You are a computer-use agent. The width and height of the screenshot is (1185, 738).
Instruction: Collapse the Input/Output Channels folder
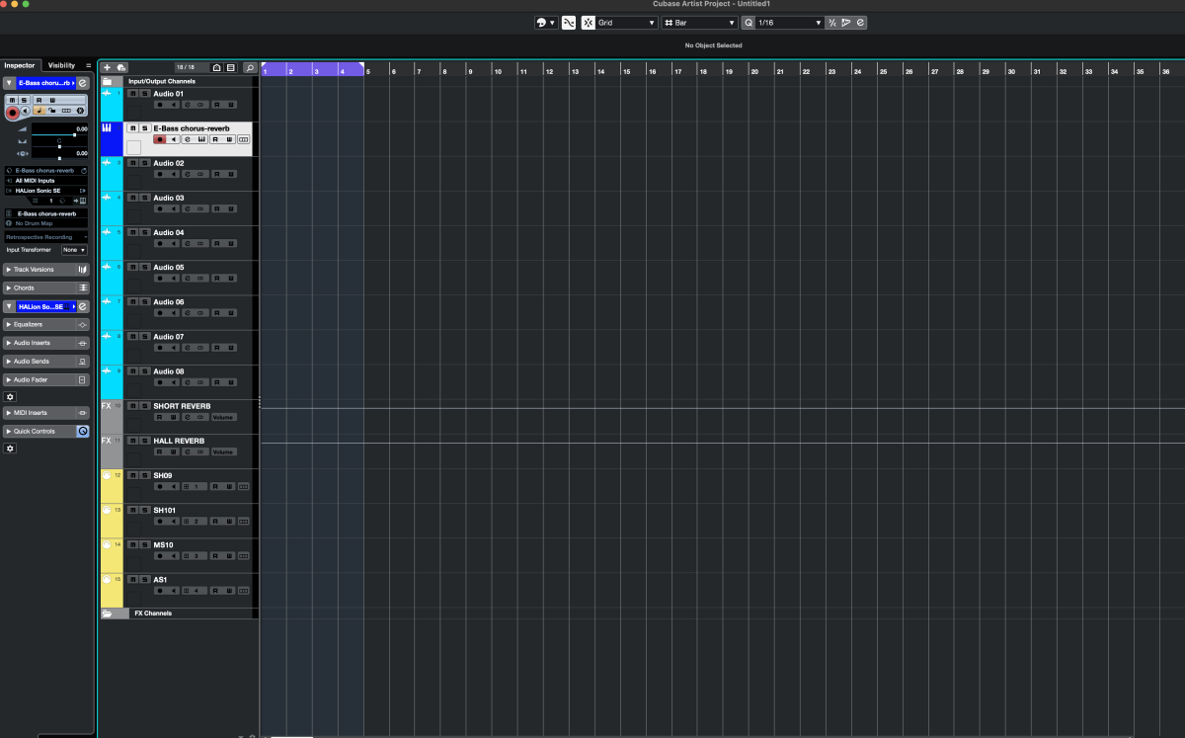107,81
